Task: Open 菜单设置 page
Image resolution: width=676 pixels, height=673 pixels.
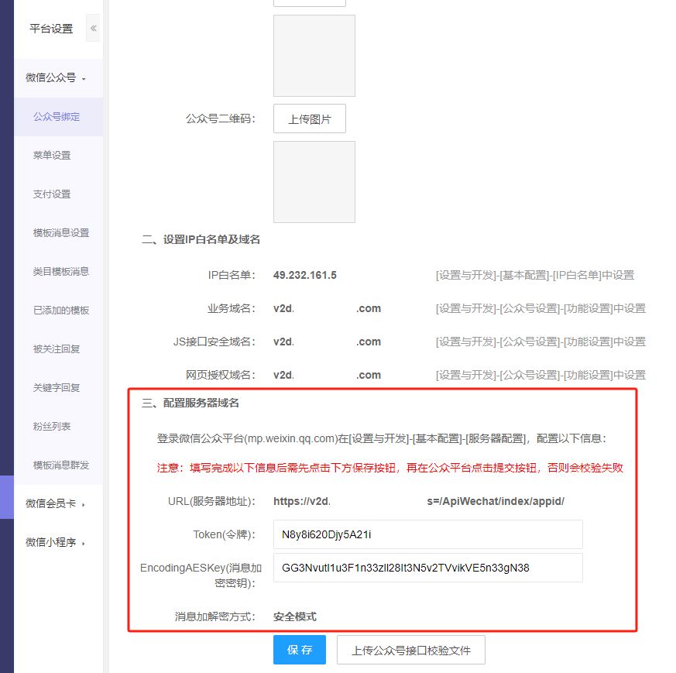Action: click(52, 156)
